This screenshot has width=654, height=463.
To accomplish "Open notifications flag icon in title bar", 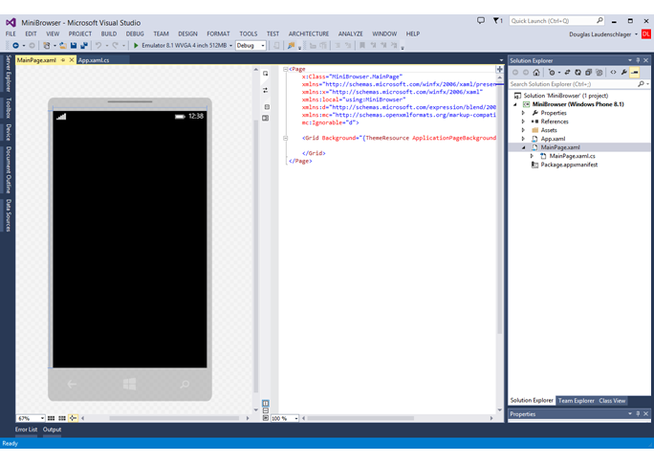I will click(497, 20).
